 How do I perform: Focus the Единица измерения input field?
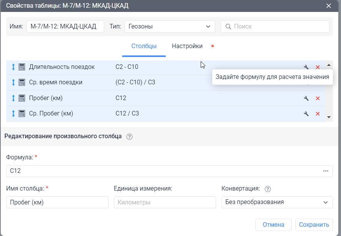(x=165, y=202)
